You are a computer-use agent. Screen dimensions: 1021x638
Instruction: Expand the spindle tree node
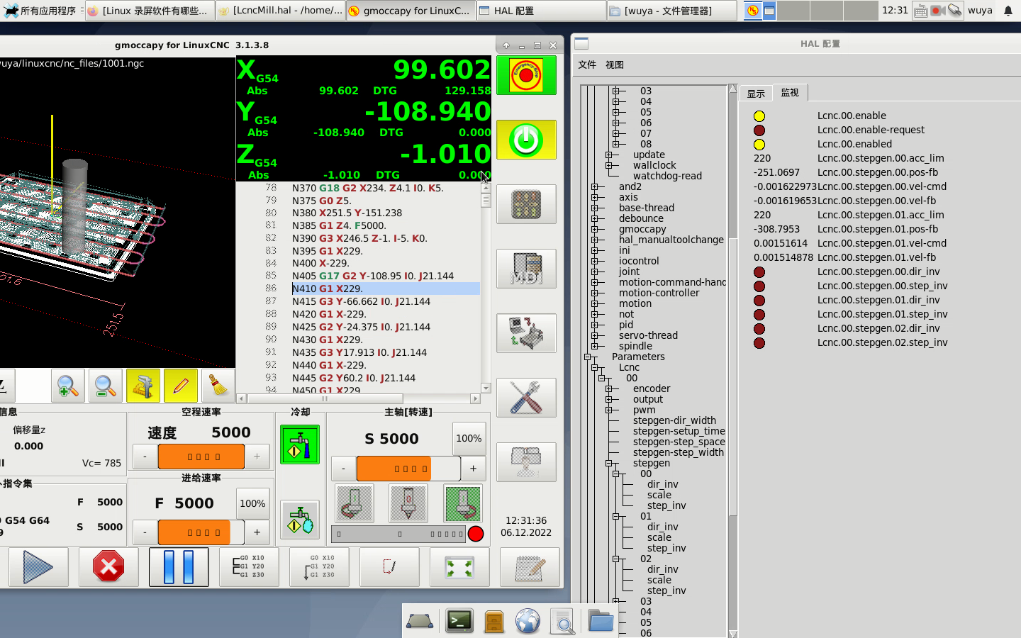595,347
